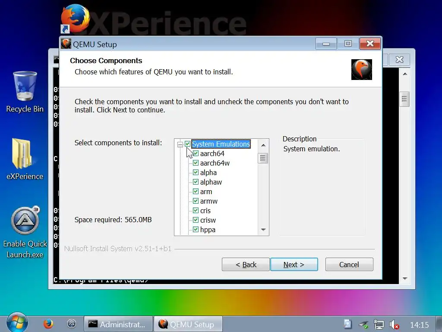Click command prompt scrollbar thumb
442x332 pixels.
pos(404,99)
